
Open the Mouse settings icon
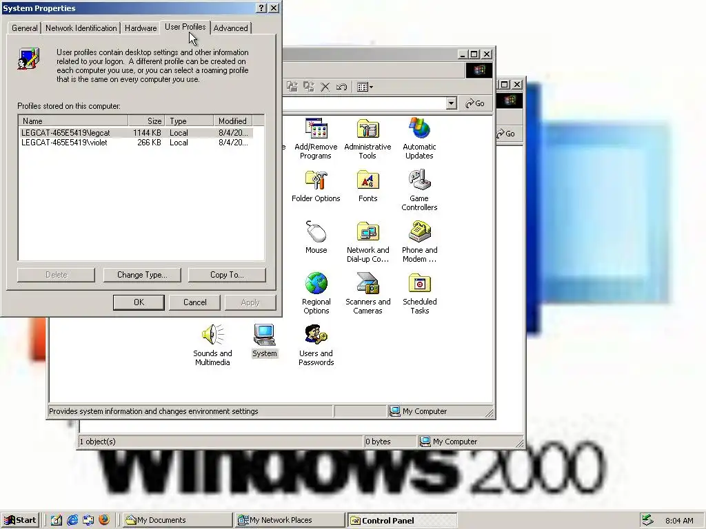click(x=316, y=238)
